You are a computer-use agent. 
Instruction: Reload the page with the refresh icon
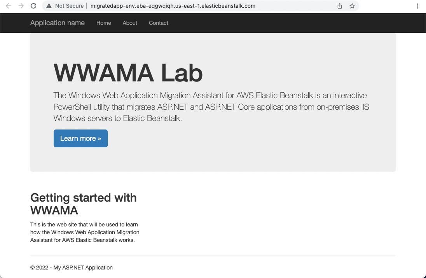[x=33, y=6]
